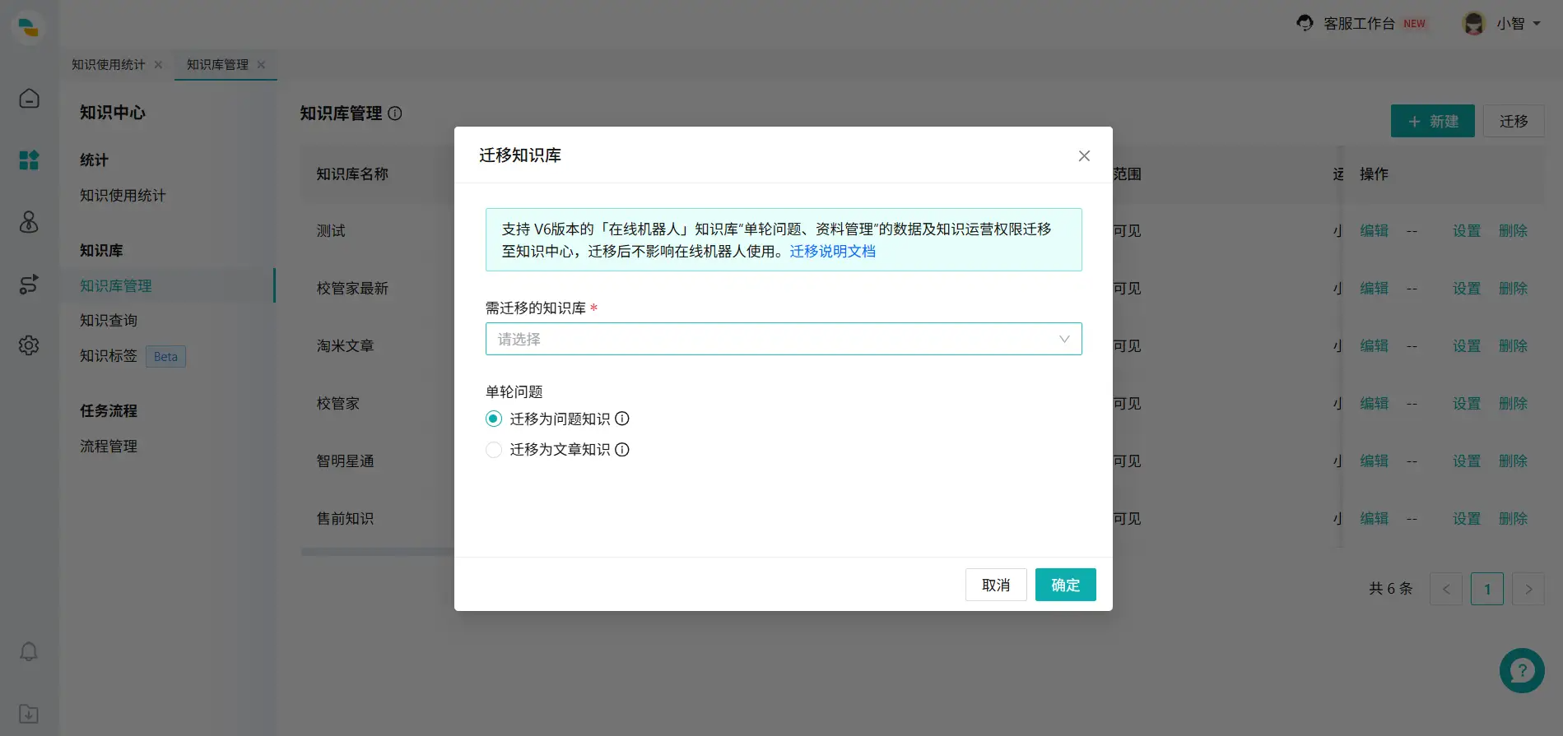Click 设置 for the 智明星通 row
Viewport: 1563px width, 736px height.
coord(1466,461)
